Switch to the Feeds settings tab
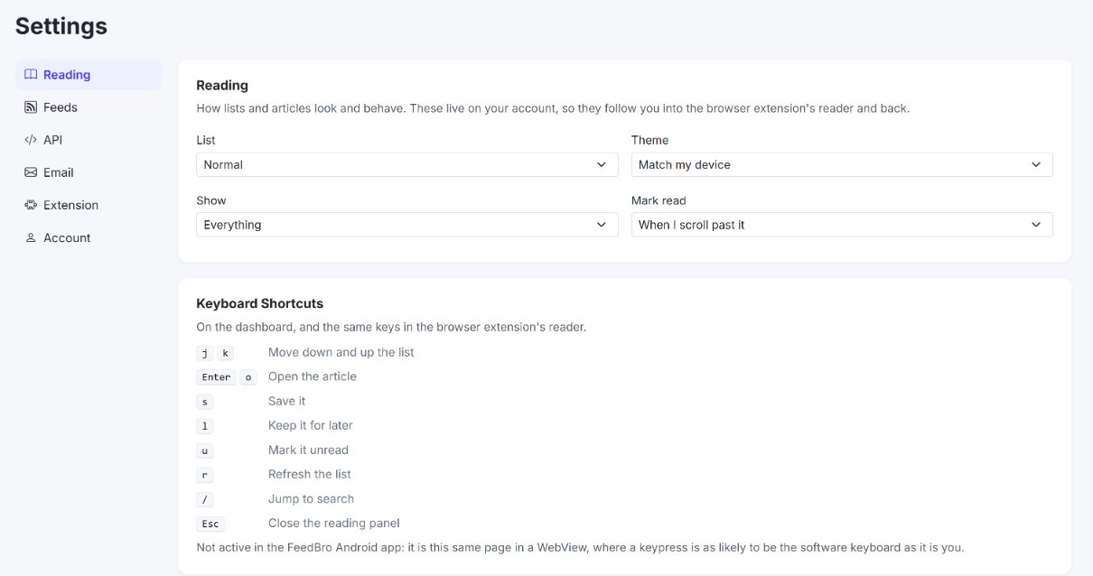Screen dimensions: 1093x576 click(89, 107)
